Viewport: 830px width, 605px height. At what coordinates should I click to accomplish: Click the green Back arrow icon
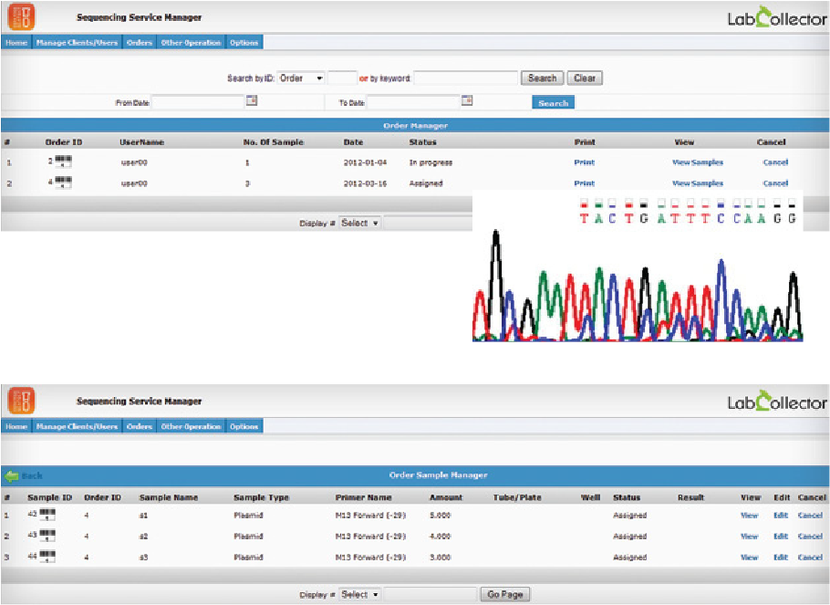coord(11,475)
